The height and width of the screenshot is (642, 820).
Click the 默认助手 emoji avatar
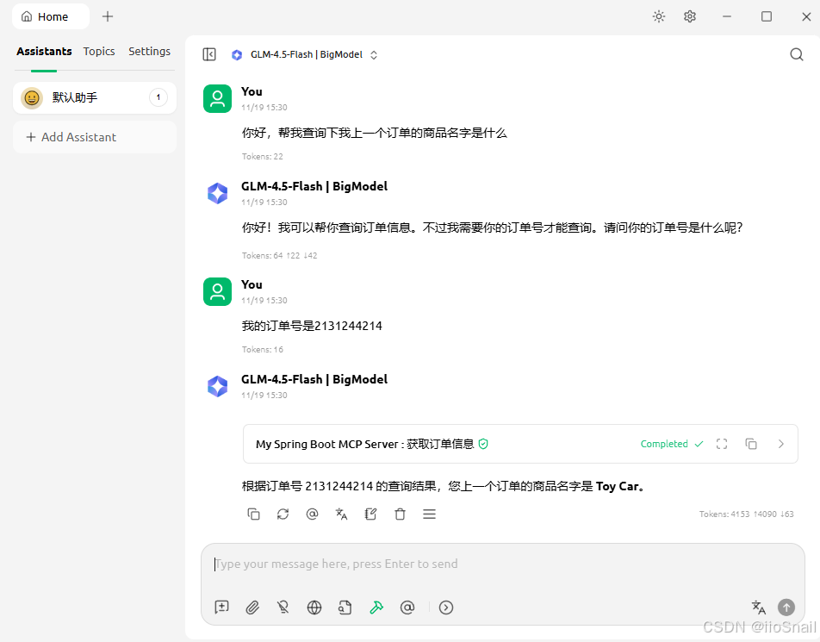click(32, 98)
